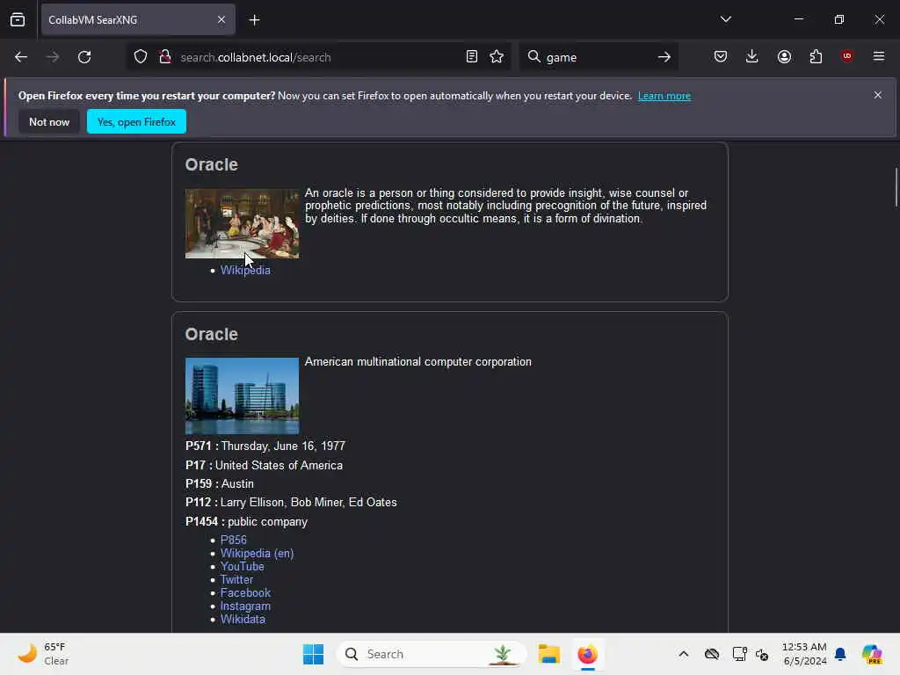The height and width of the screenshot is (675, 900).
Task: Click the P17 United States of America line
Action: click(x=264, y=466)
